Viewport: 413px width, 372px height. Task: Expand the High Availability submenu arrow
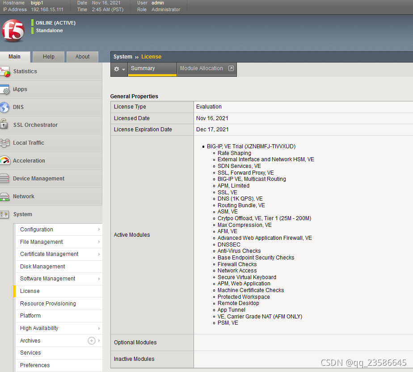tap(99, 328)
